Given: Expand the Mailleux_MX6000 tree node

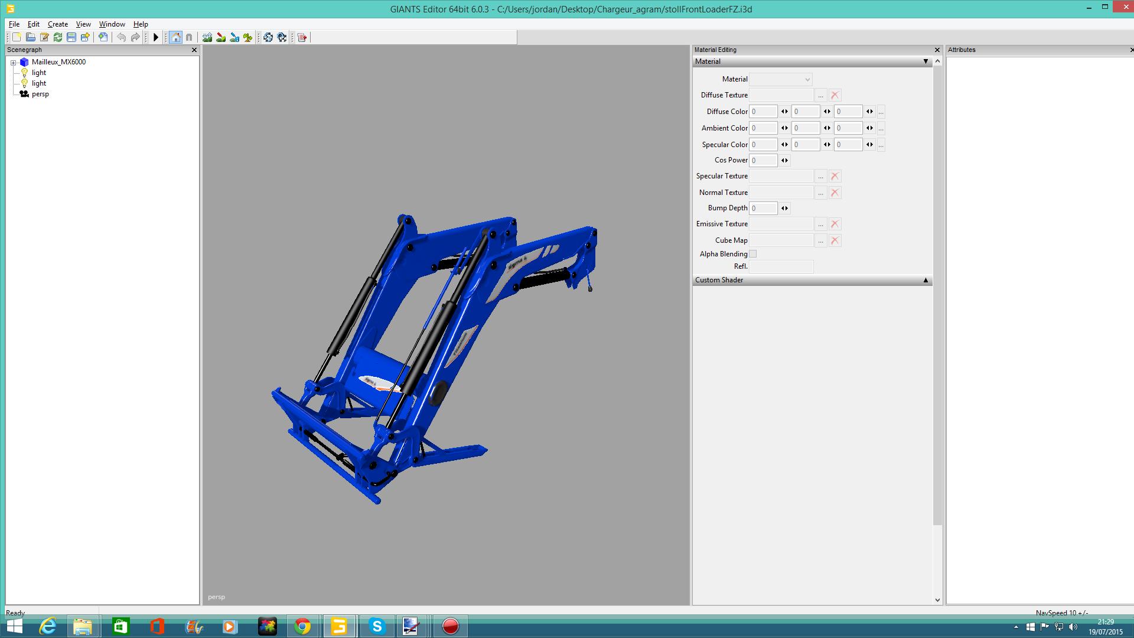Looking at the screenshot, I should [14, 62].
